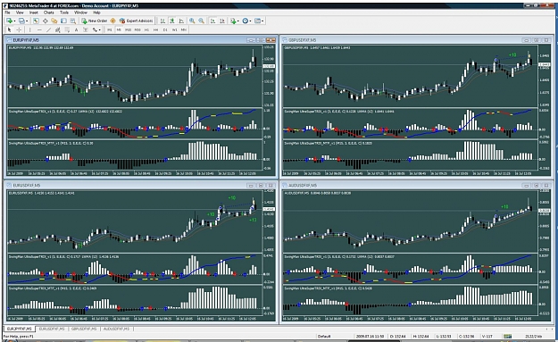Launch MetaEditor from the toolbar
This screenshot has width=558, height=342.
113,21
